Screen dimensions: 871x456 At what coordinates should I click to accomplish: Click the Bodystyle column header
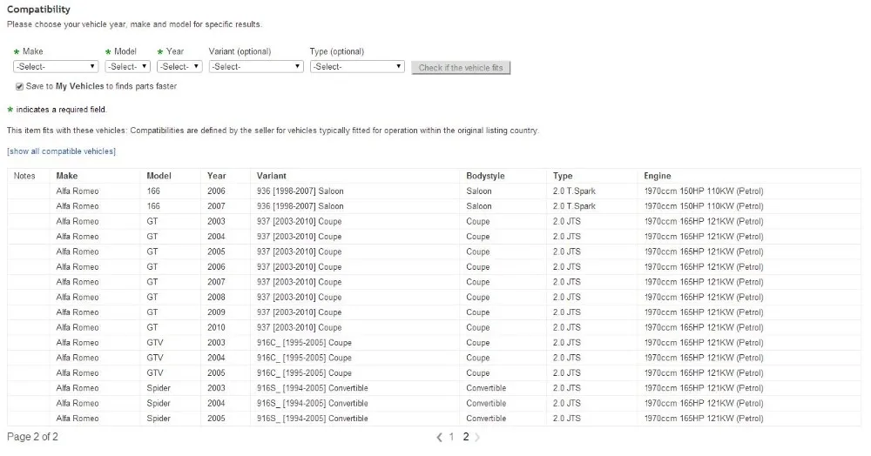click(485, 176)
